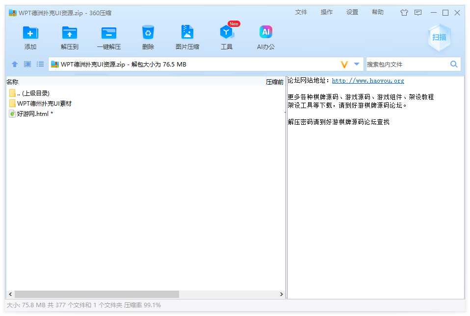
Task: Select the .. (上级目录) row
Action: pyautogui.click(x=146, y=93)
